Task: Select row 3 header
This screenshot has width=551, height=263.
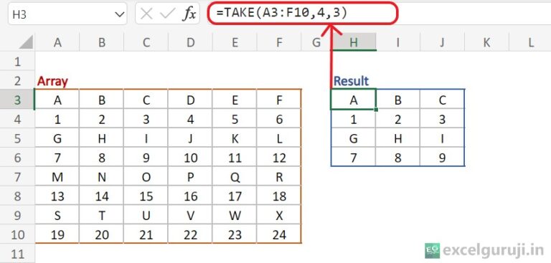Action: click(x=17, y=100)
